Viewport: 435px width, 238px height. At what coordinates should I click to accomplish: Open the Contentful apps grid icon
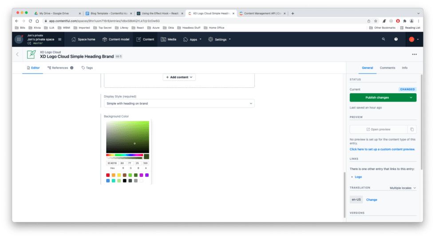(x=19, y=39)
